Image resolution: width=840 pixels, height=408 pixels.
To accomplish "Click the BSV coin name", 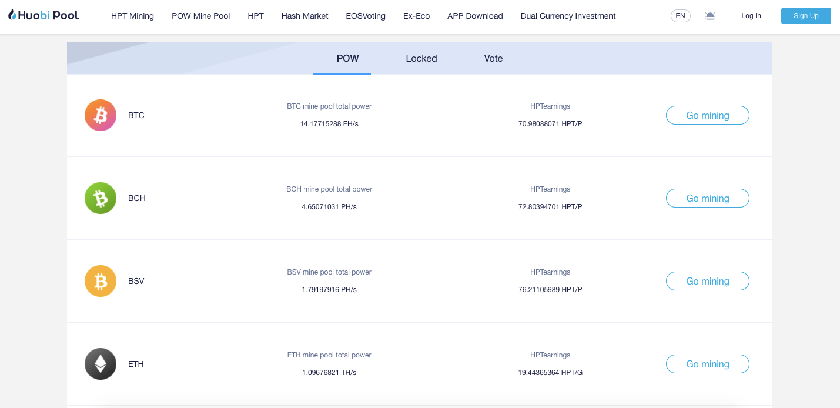I will (x=136, y=281).
